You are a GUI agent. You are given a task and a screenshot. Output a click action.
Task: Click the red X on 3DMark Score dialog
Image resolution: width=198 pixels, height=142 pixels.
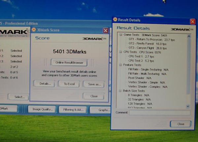(x=106, y=30)
